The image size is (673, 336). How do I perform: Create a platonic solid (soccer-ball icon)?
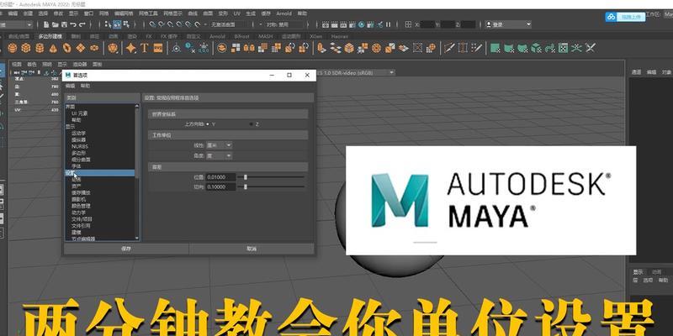(113, 48)
